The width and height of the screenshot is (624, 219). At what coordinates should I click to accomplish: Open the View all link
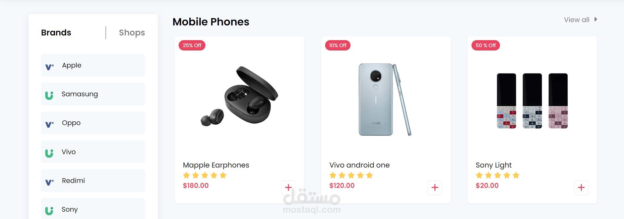point(576,20)
